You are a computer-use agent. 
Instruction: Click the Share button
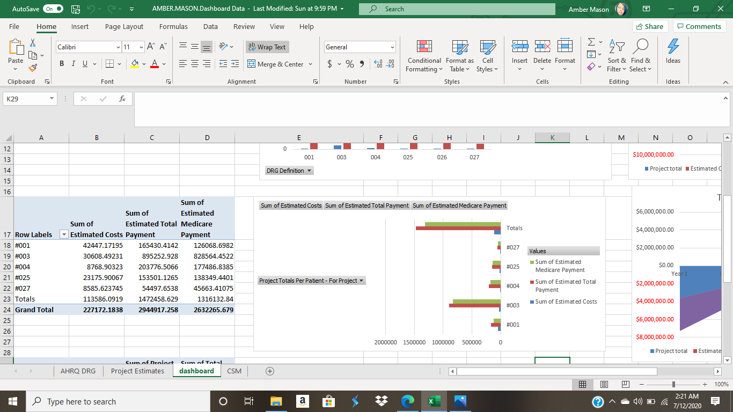[649, 26]
